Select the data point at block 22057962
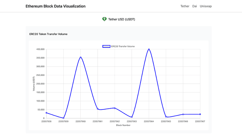The height and width of the screenshot is (136, 242). click(115, 108)
